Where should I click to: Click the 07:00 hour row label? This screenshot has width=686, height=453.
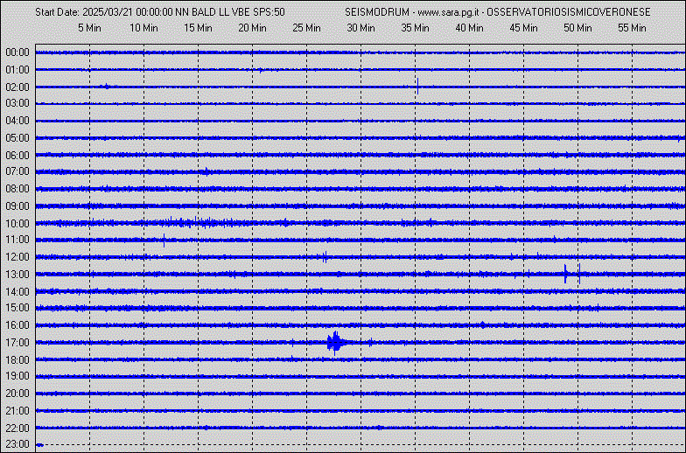pyautogui.click(x=17, y=171)
